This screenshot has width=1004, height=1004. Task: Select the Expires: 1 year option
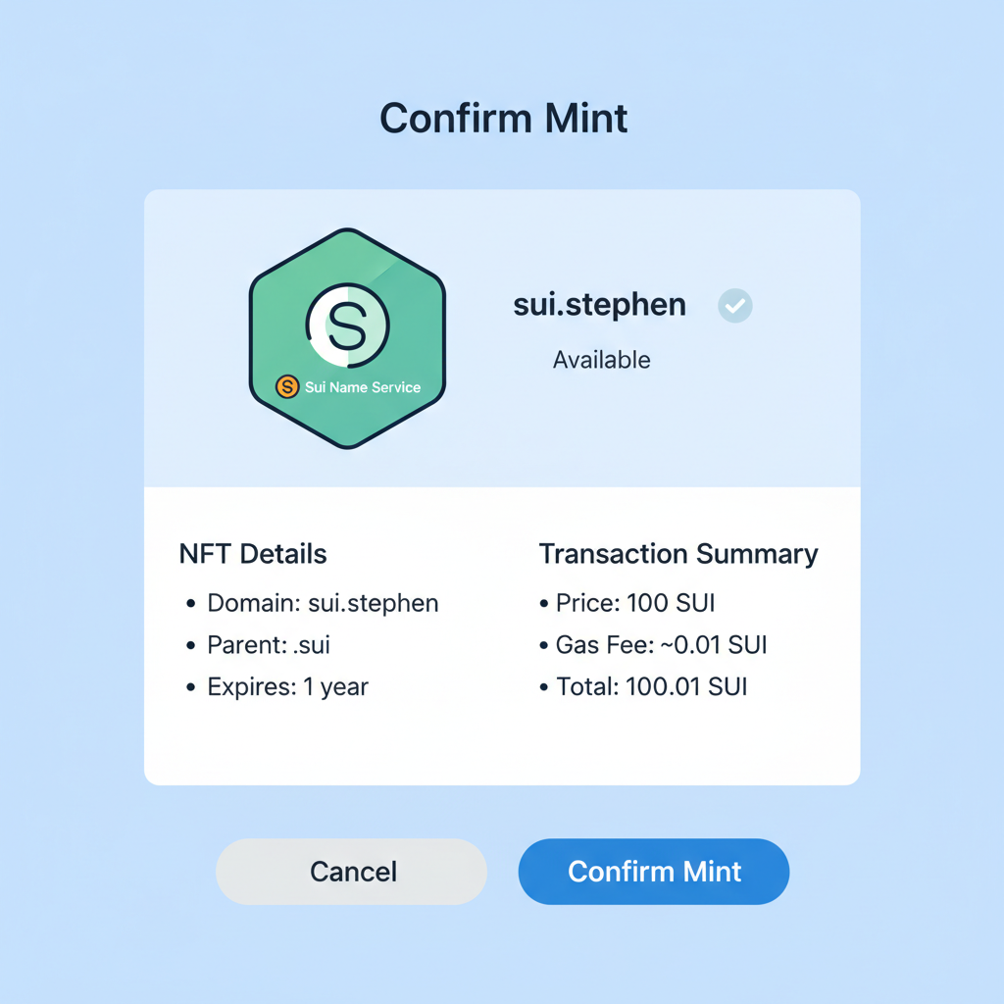pos(286,686)
